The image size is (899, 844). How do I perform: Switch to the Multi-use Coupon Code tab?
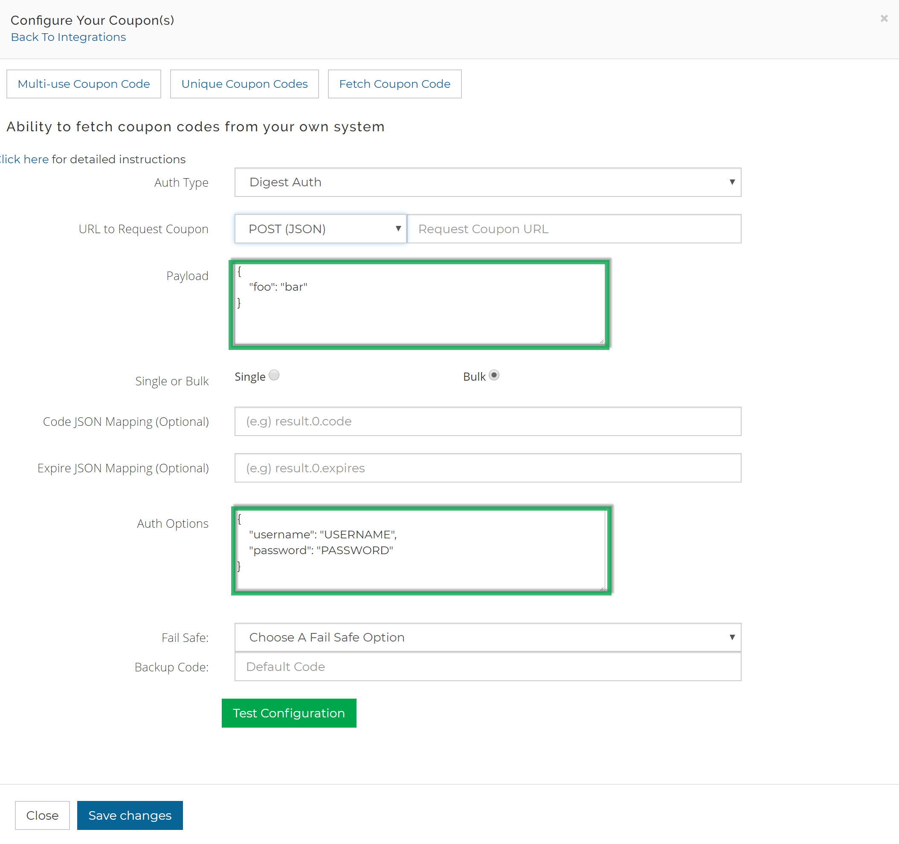click(x=83, y=84)
